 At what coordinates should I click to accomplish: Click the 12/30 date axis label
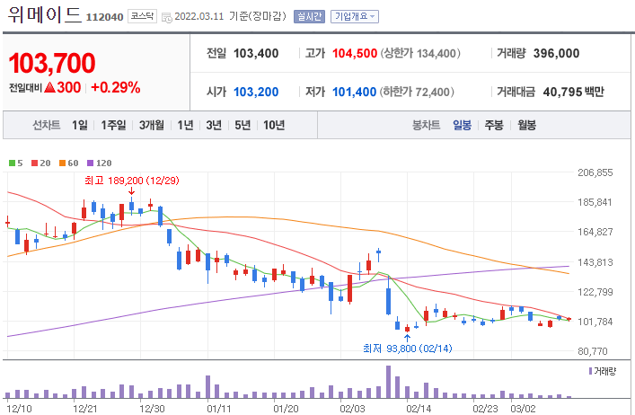152,409
